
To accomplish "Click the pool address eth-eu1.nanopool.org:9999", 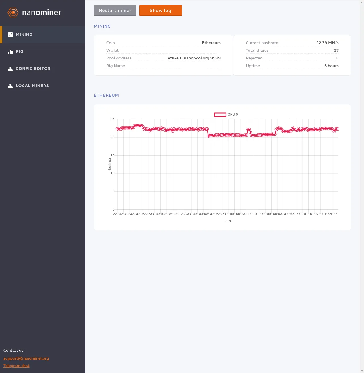I will [x=194, y=58].
